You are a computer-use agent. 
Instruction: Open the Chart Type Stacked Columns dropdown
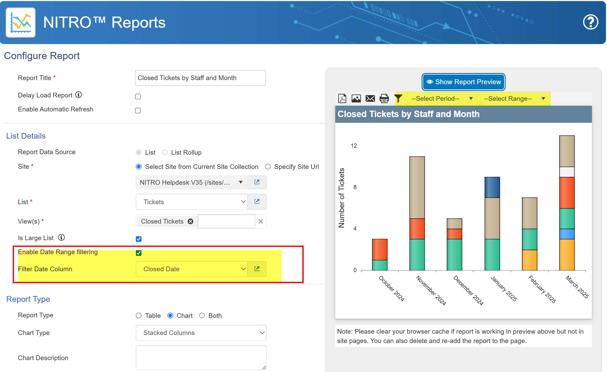tap(201, 333)
